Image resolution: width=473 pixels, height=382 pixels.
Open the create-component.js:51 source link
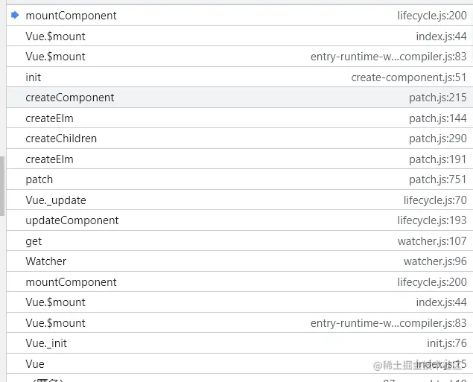[x=409, y=77]
